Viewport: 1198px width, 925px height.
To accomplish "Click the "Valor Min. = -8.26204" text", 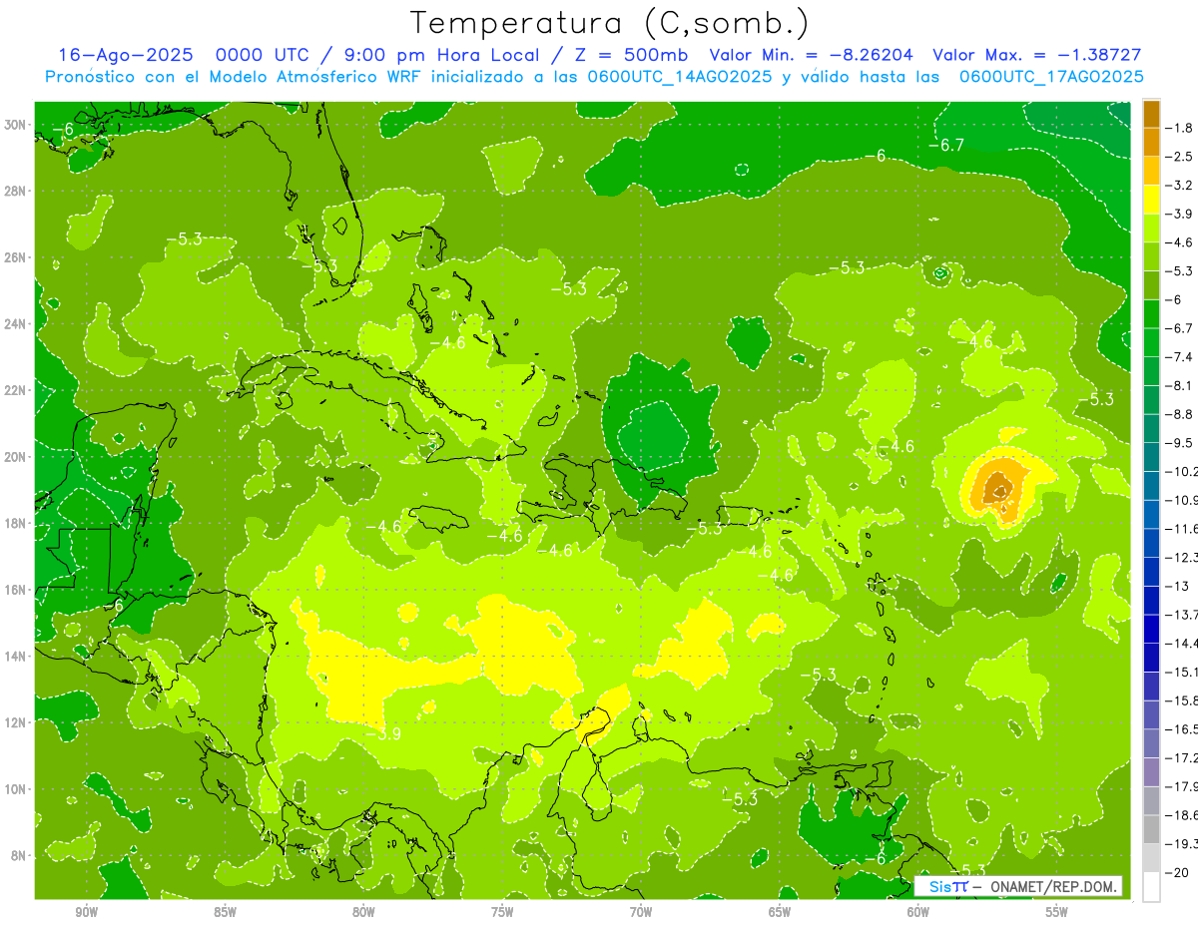I will [x=811, y=55].
